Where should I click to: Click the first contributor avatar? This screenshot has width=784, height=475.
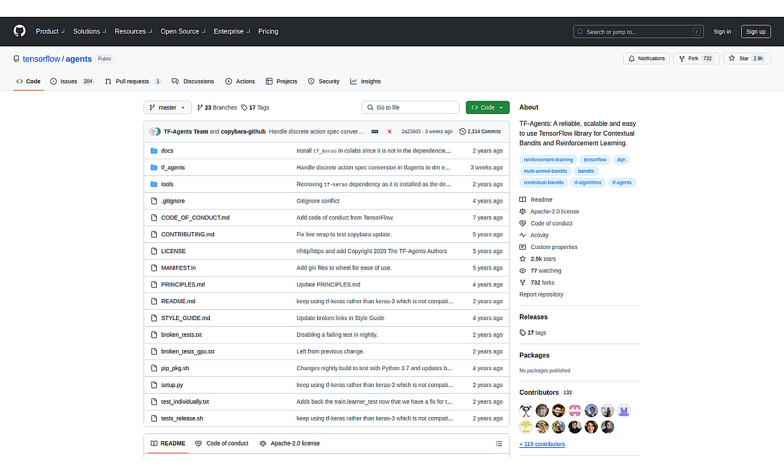point(526,411)
